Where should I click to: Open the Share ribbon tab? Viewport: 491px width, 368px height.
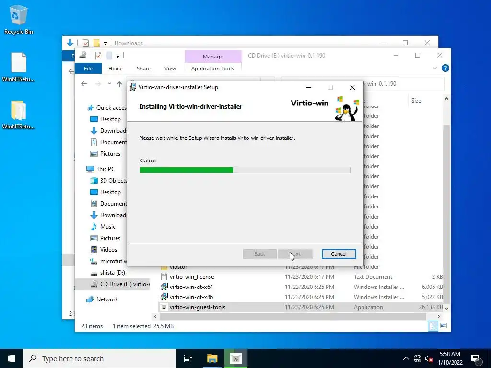coord(143,68)
